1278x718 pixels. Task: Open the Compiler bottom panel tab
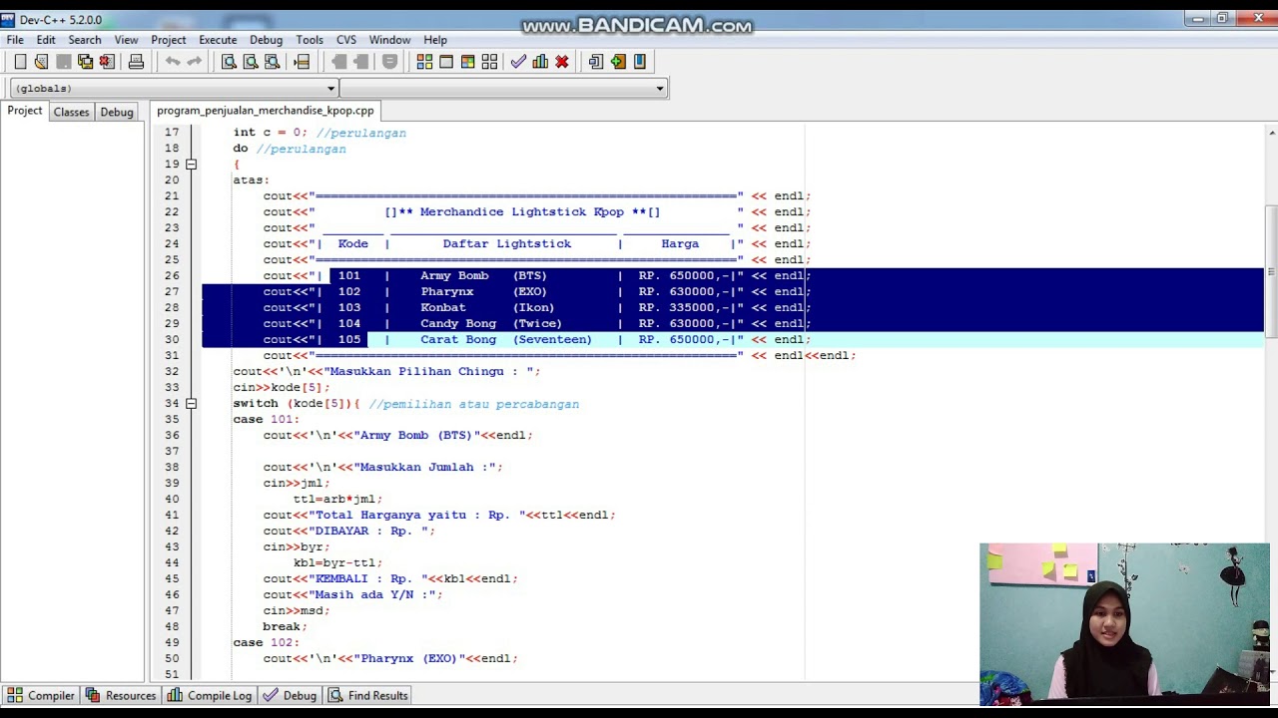tap(41, 695)
